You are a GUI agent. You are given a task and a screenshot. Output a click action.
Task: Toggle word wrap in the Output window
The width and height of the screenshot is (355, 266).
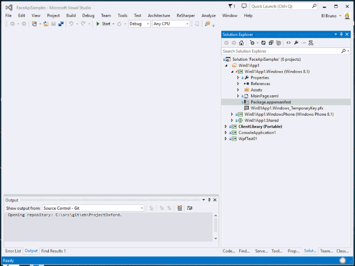click(x=190, y=208)
